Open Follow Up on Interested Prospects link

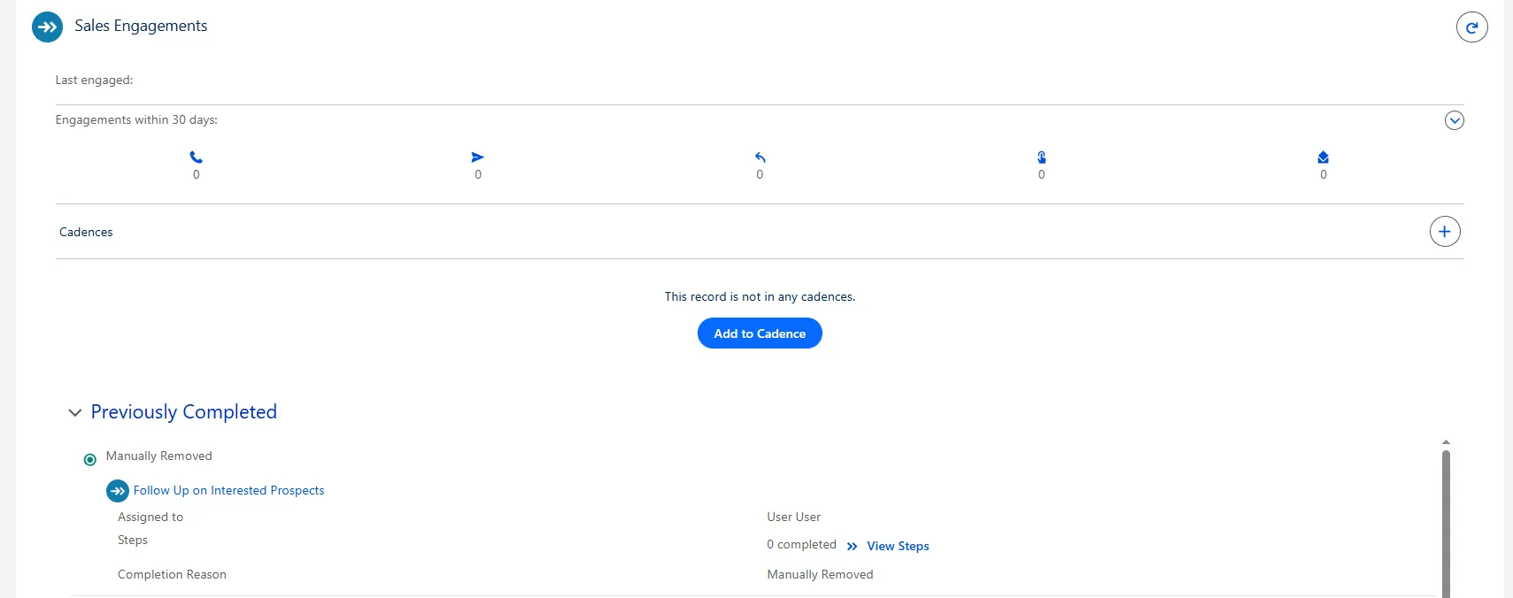pos(228,491)
